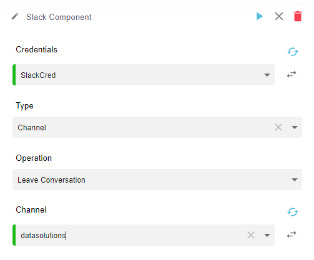Open the Channel dropdown arrow
The height and width of the screenshot is (260, 314).
267,235
